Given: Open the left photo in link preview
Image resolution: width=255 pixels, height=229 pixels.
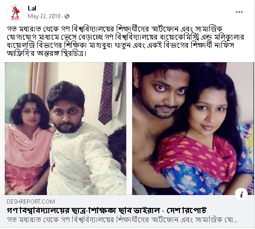Looking at the screenshot, I should click(x=66, y=129).
